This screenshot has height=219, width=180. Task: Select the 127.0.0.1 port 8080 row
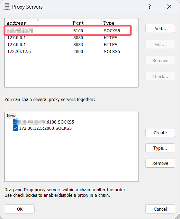click(x=71, y=38)
